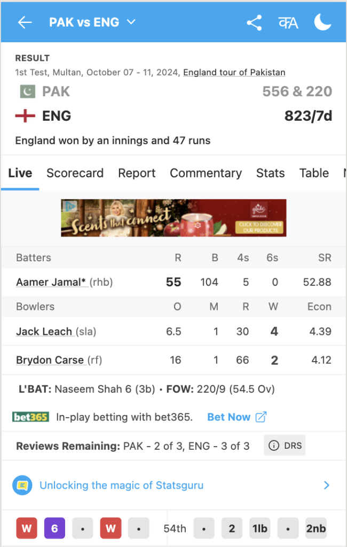Open the share icon
The image size is (347, 547).
point(254,22)
